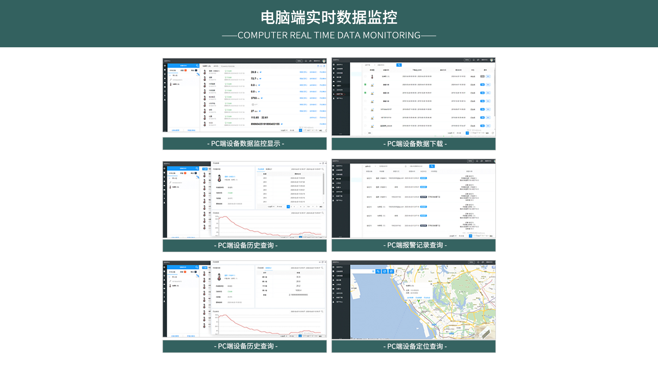Uncheck the second green checkbox in data download list
This screenshot has height=369, width=658.
coord(365,93)
